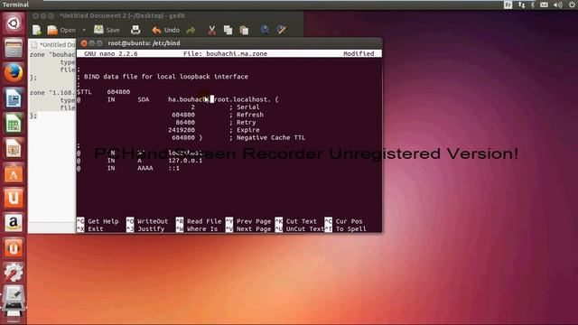This screenshot has height=325, width=578.
Task: Click the '::1' IPv6 address
Action: (x=173, y=168)
